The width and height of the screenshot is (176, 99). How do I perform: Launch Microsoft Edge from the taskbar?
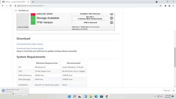pyautogui.click(x=96, y=97)
